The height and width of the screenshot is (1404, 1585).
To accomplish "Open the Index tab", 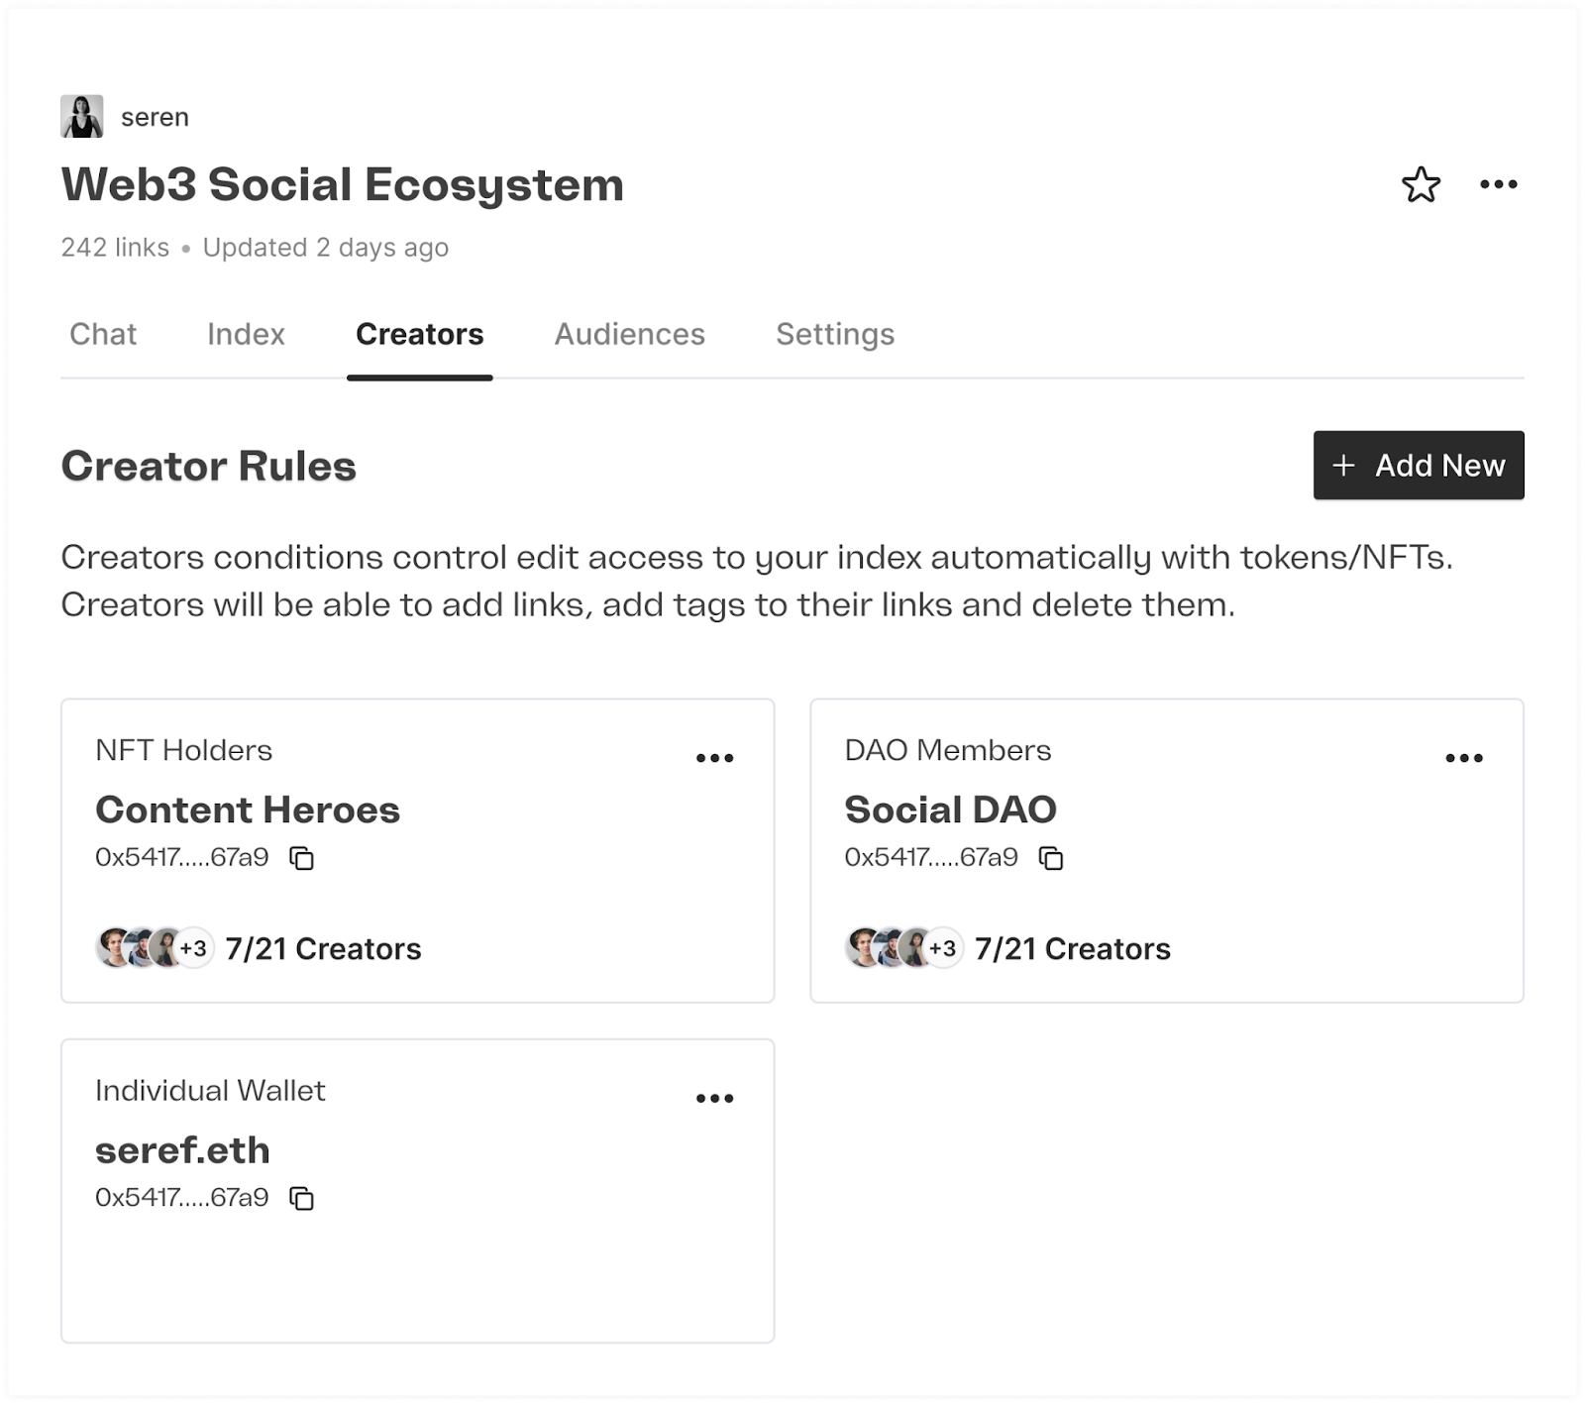I will (246, 335).
